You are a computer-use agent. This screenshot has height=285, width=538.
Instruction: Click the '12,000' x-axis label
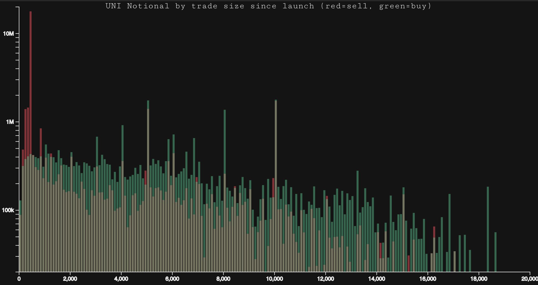click(325, 279)
